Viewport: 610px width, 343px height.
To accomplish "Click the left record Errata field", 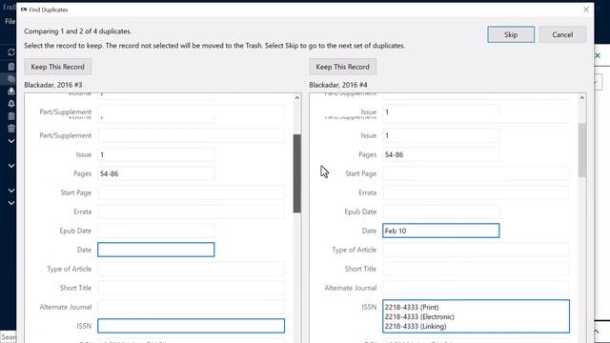I will tap(191, 212).
